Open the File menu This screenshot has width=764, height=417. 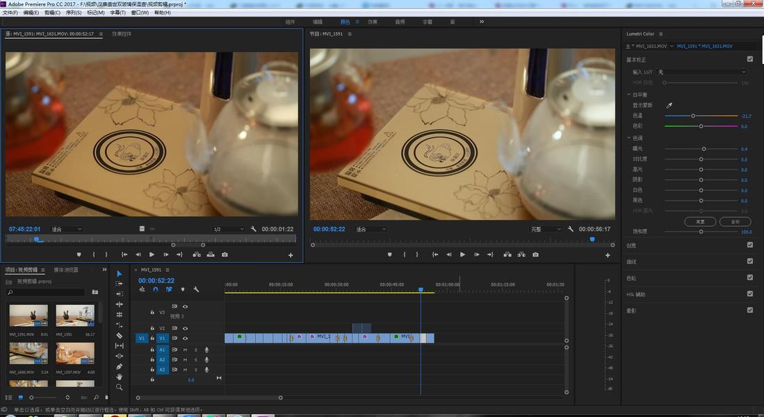(x=10, y=13)
